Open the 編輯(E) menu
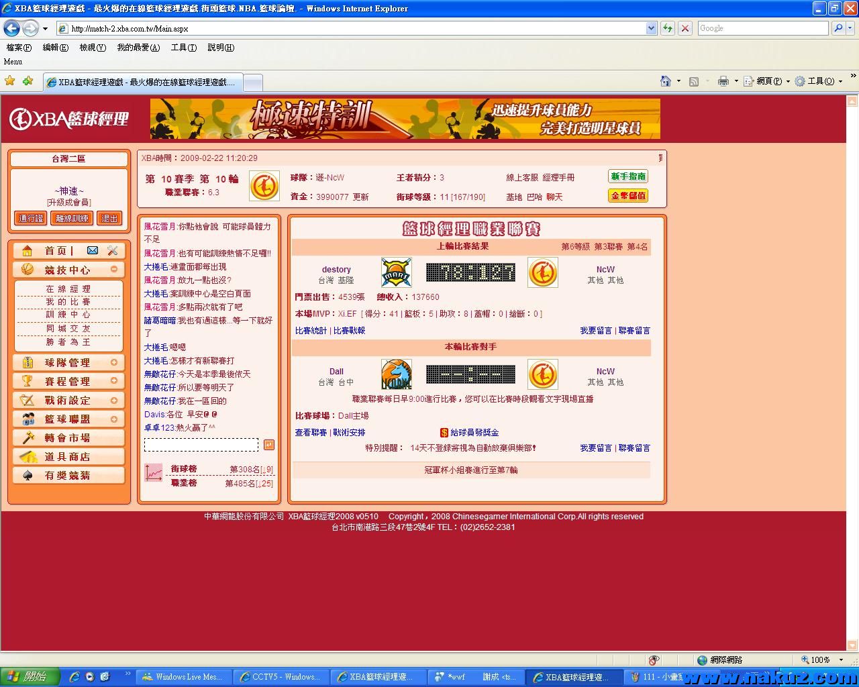859x687 pixels. [x=55, y=48]
